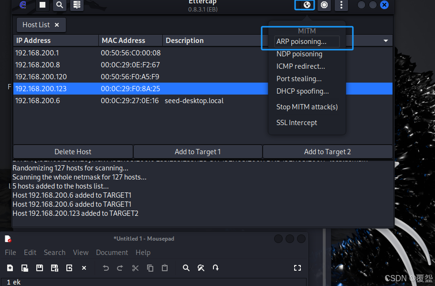The image size is (435, 286).
Task: Open Mousepad Search menu
Action: 54,253
